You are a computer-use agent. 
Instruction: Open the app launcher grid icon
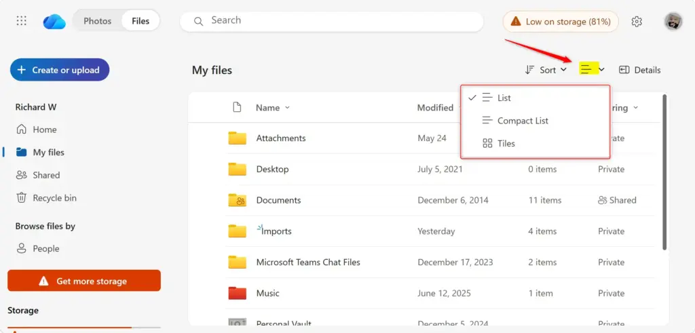click(21, 21)
